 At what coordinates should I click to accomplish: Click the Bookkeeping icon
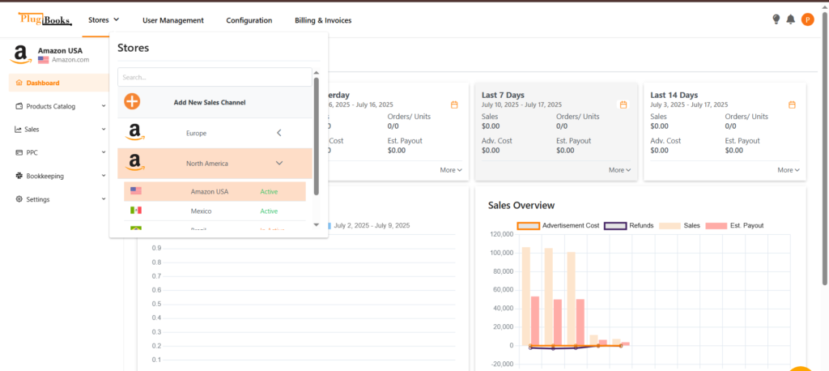[x=19, y=176]
